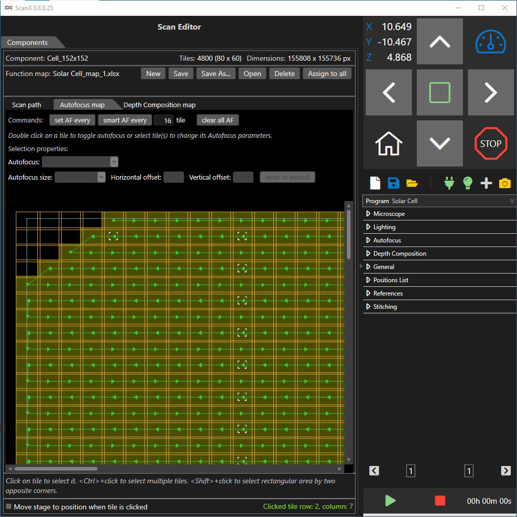This screenshot has height=517, width=517.
Task: Expand the Microscope section
Action: pyautogui.click(x=389, y=214)
